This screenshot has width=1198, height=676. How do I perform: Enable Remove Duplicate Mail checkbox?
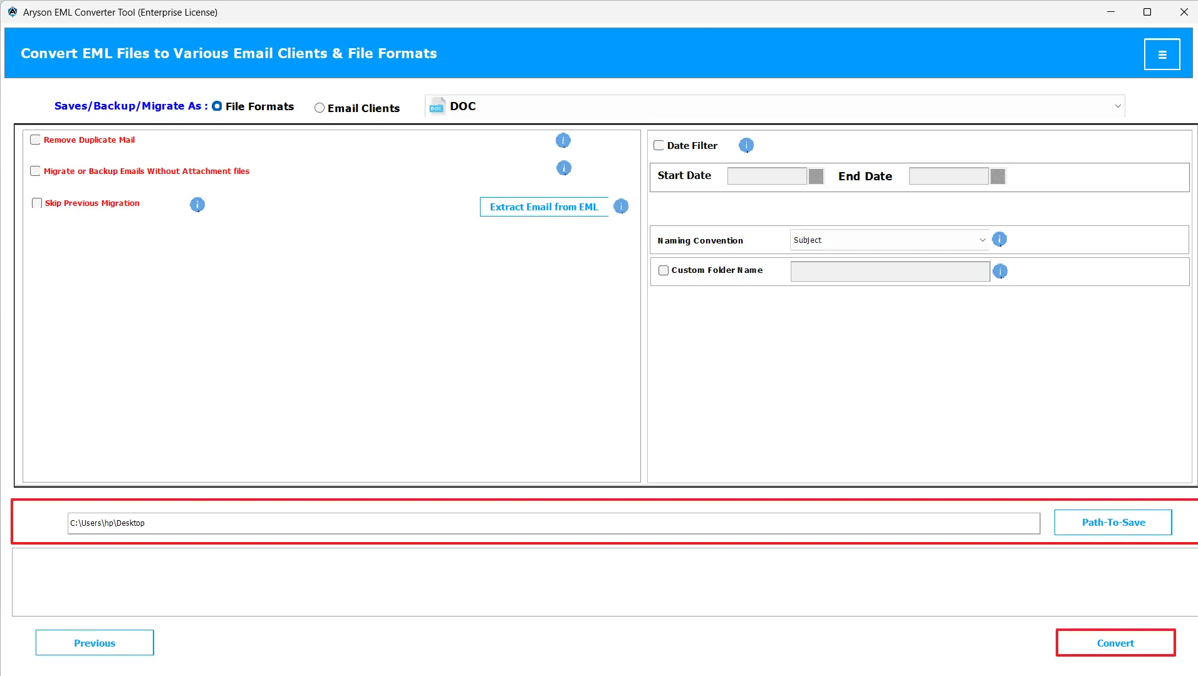click(36, 140)
